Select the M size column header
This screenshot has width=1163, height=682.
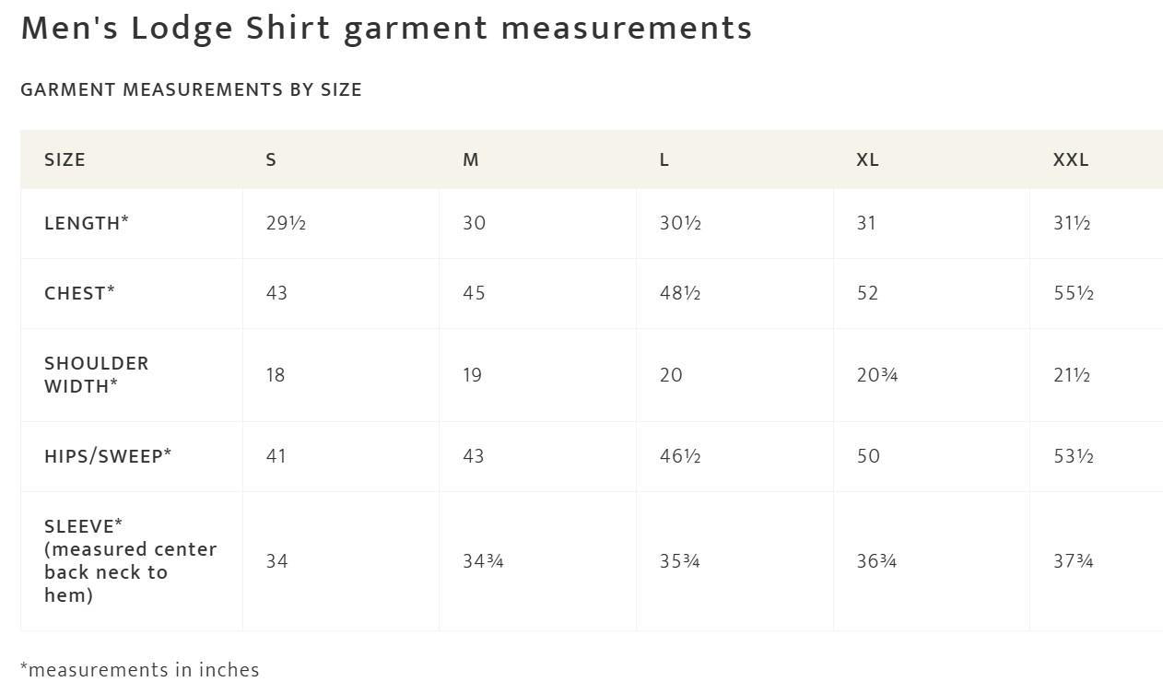470,159
